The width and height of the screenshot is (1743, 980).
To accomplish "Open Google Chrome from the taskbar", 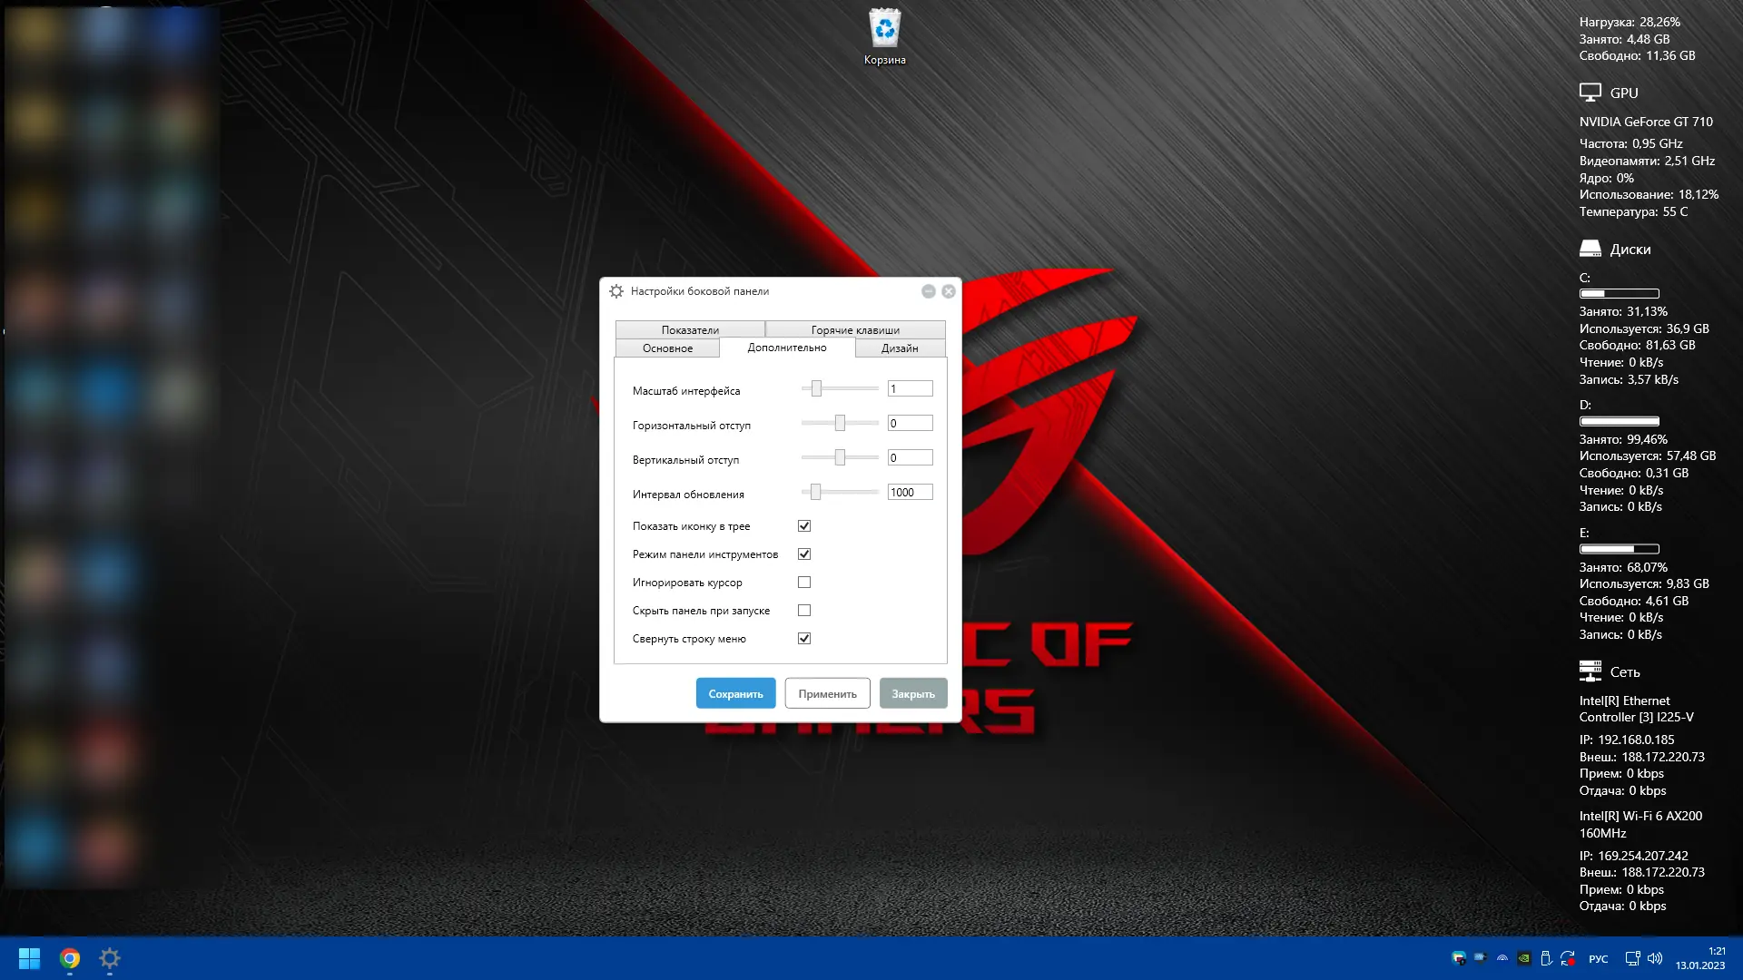I will 70,958.
